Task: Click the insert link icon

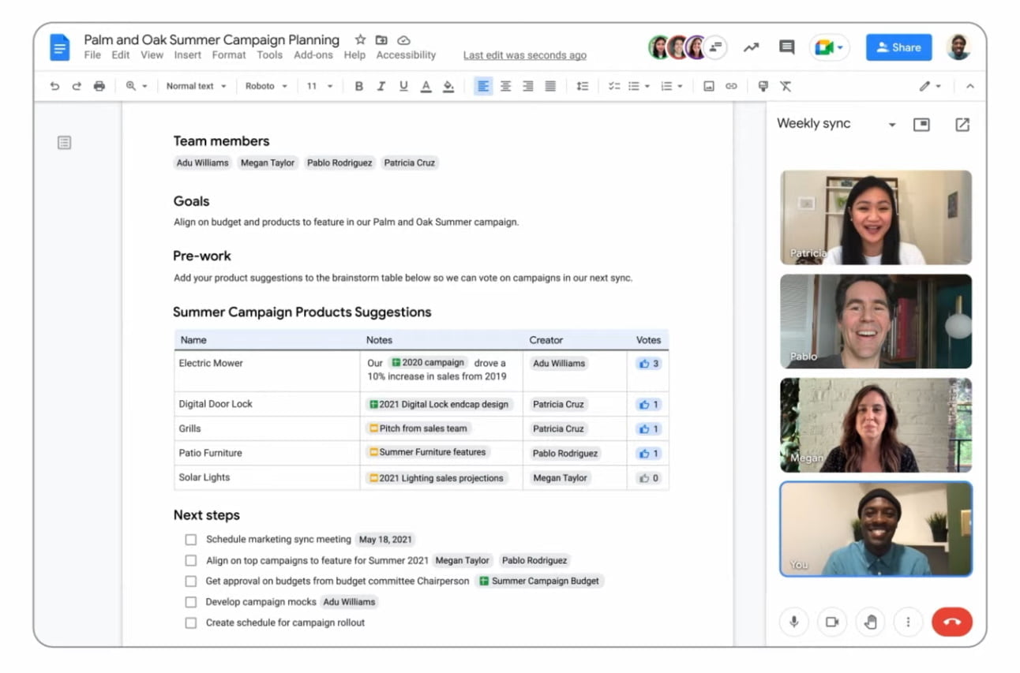Action: (731, 86)
